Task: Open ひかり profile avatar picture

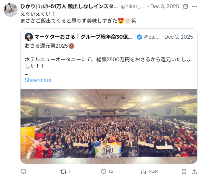Action: pos(11,10)
